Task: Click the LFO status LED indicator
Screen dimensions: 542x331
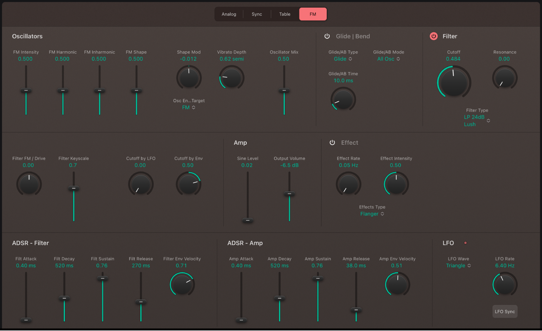Action: 466,242
